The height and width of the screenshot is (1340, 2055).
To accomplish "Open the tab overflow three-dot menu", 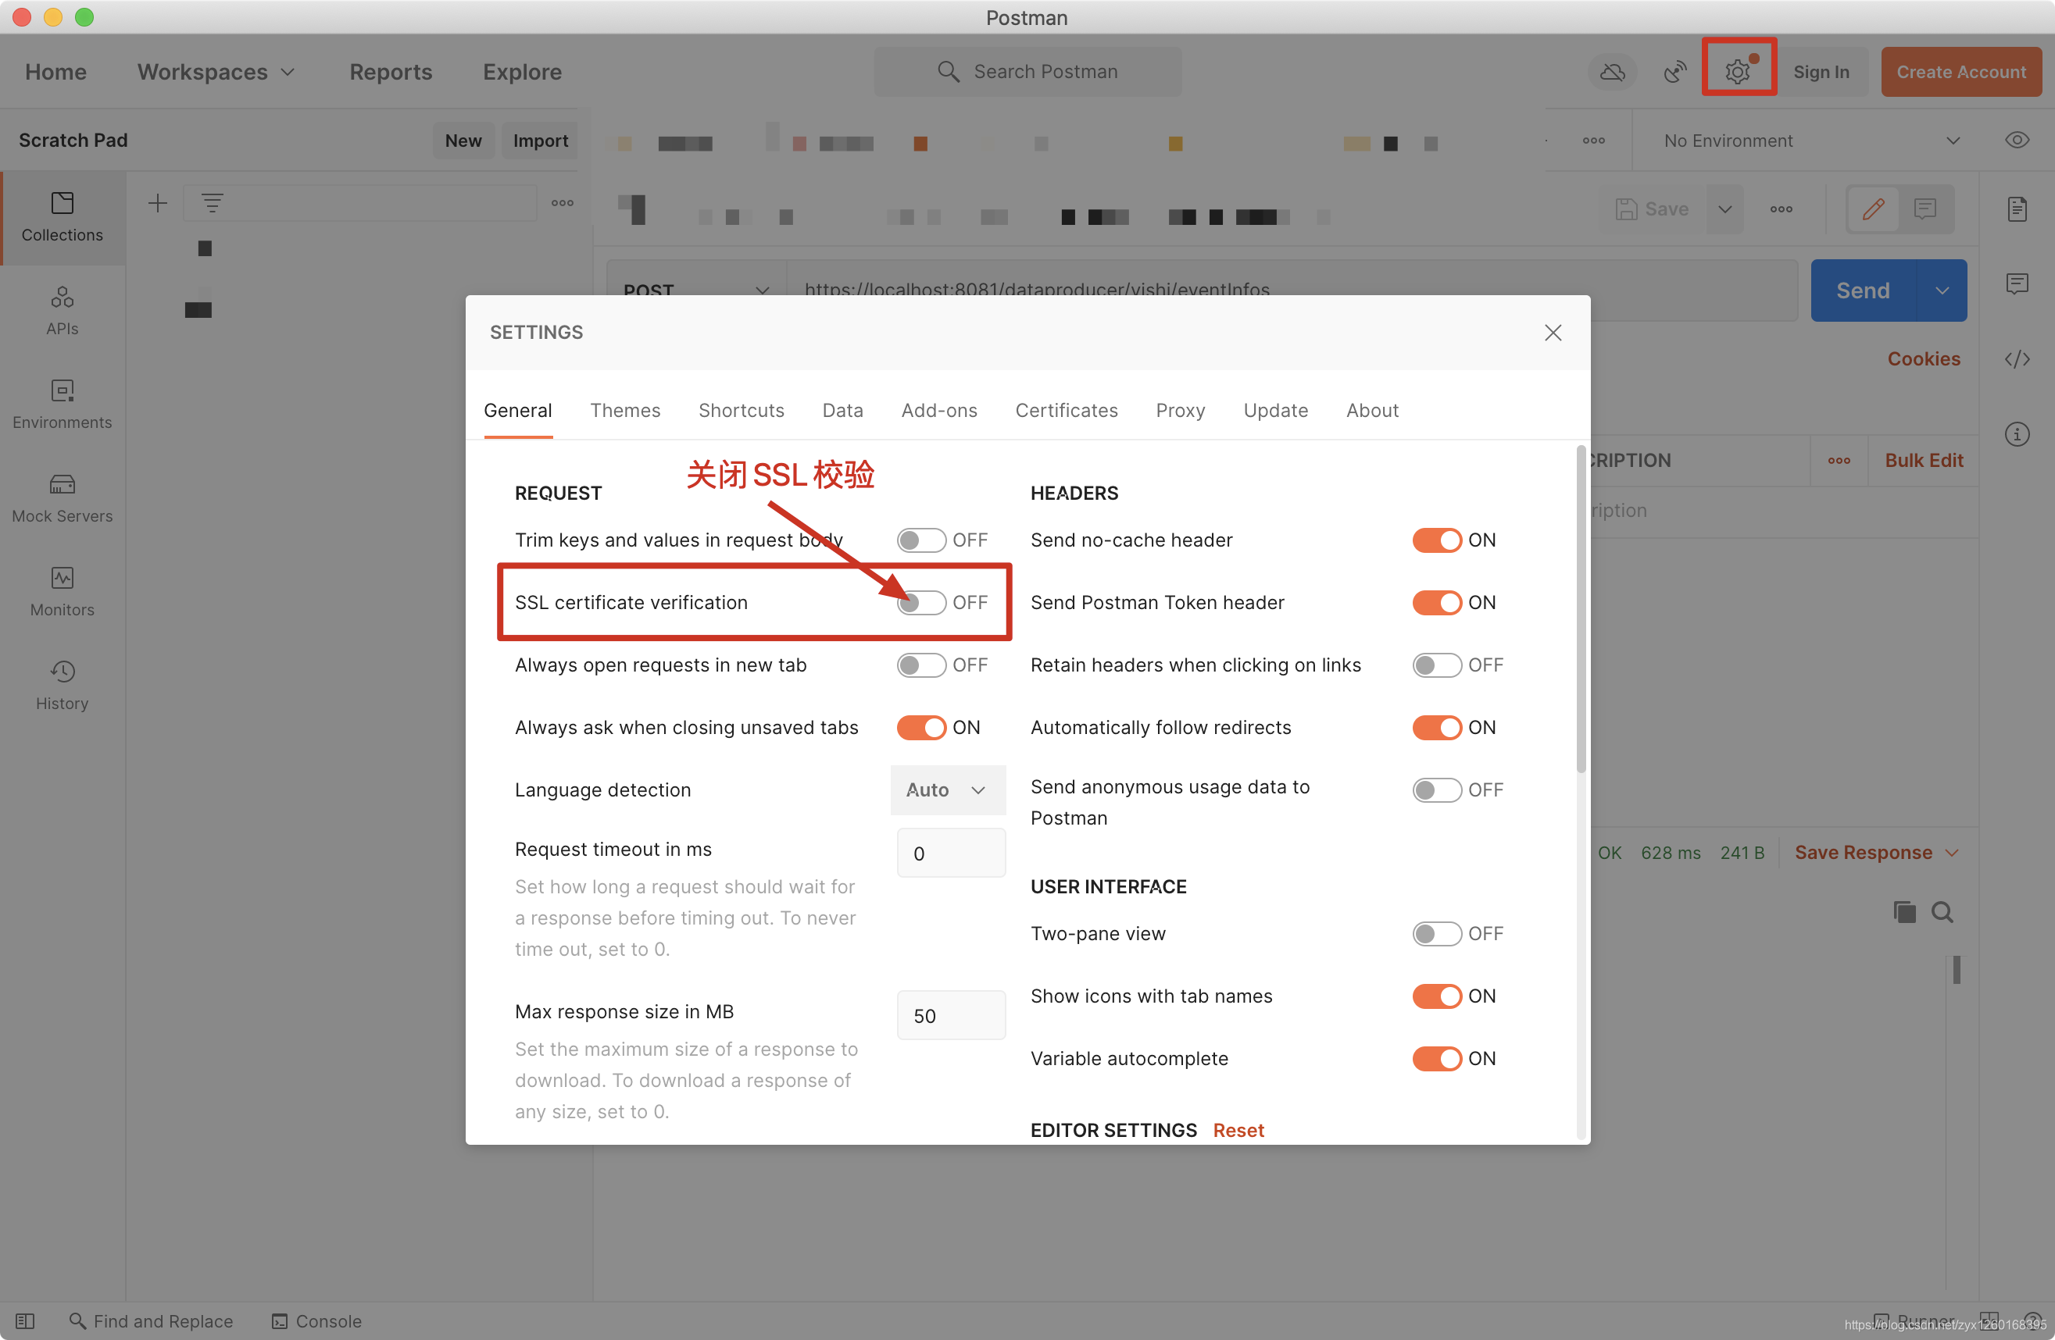I will click(x=1594, y=140).
